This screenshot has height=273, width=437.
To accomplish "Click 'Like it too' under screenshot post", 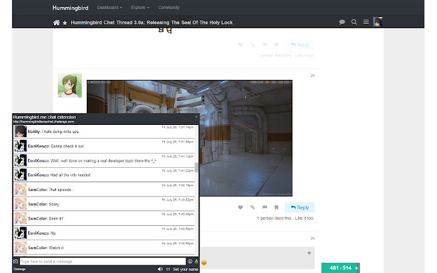I will (x=305, y=218).
